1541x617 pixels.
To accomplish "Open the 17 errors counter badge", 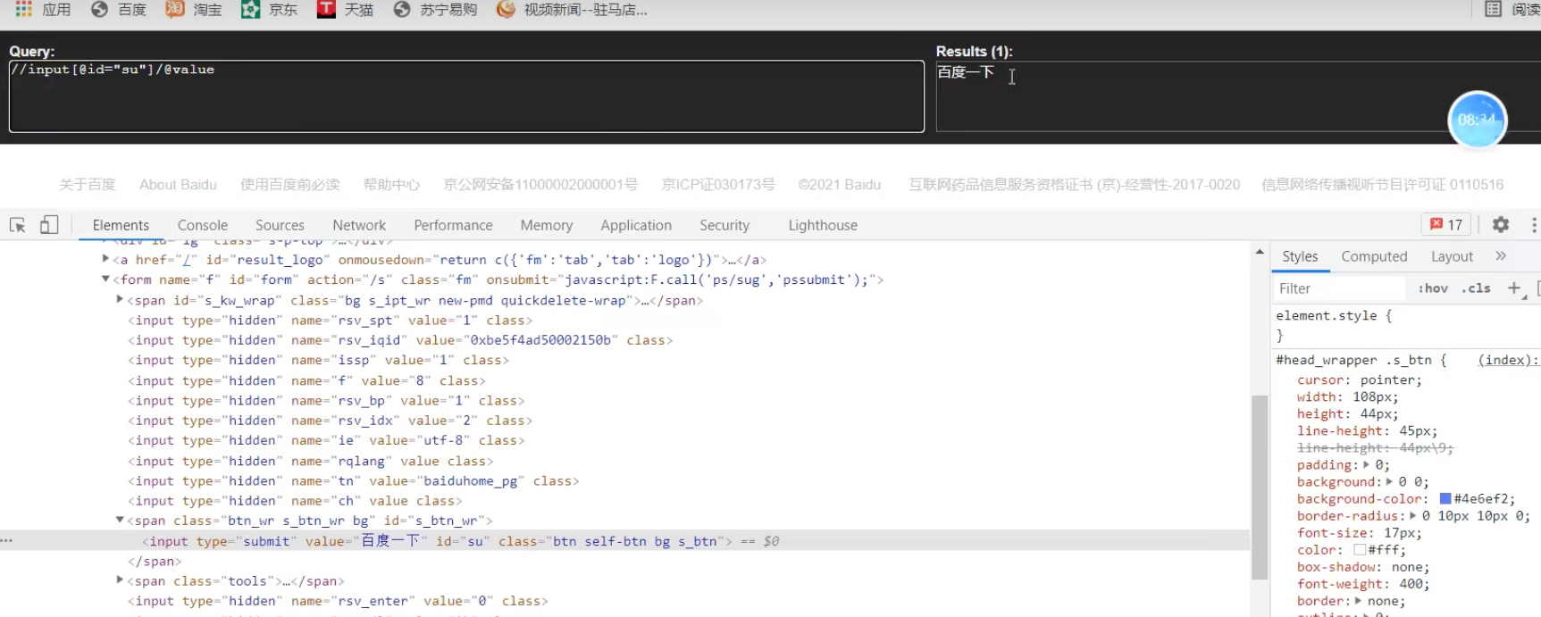I will pyautogui.click(x=1446, y=224).
